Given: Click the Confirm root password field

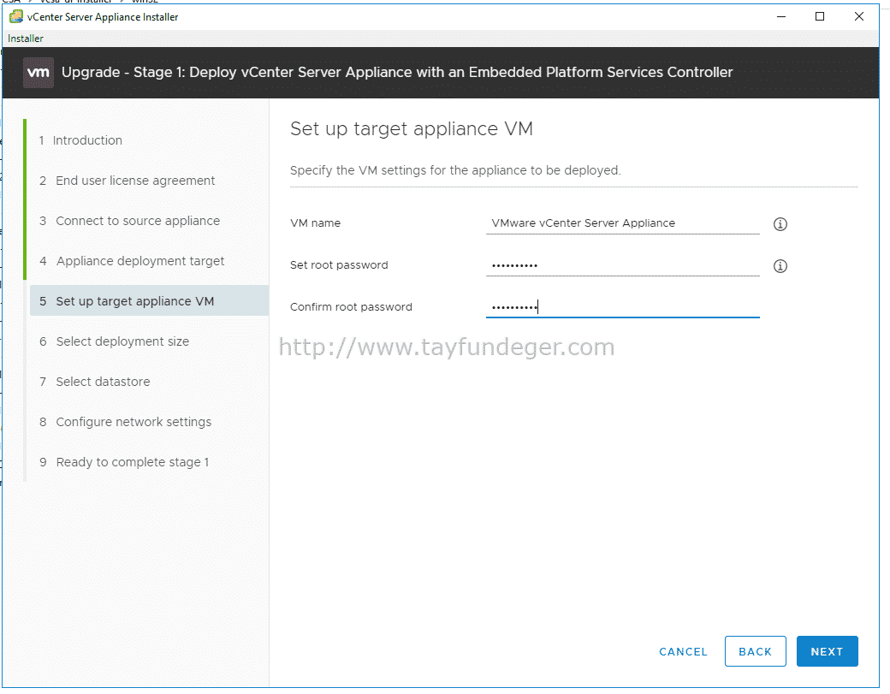Looking at the screenshot, I should tap(623, 307).
